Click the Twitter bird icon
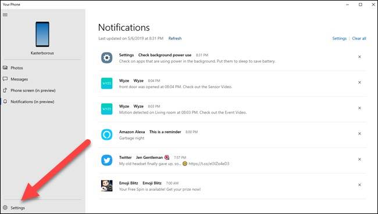The image size is (378, 214). 107,160
